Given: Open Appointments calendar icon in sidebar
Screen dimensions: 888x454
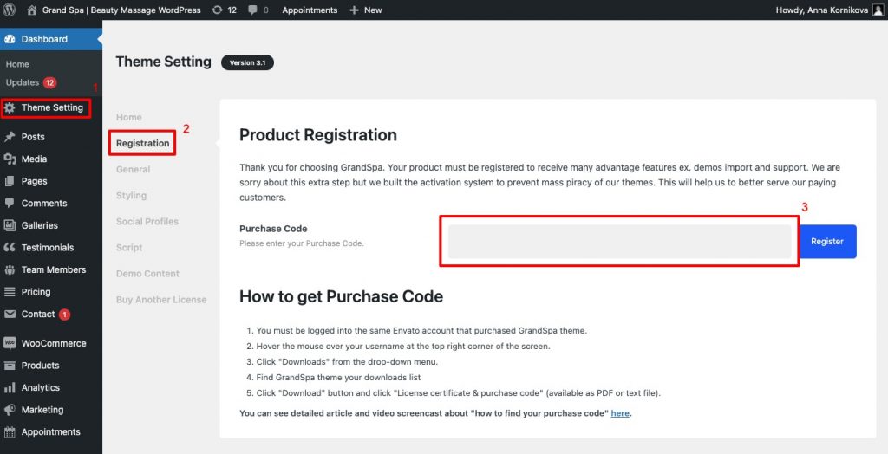Looking at the screenshot, I should click(x=10, y=432).
